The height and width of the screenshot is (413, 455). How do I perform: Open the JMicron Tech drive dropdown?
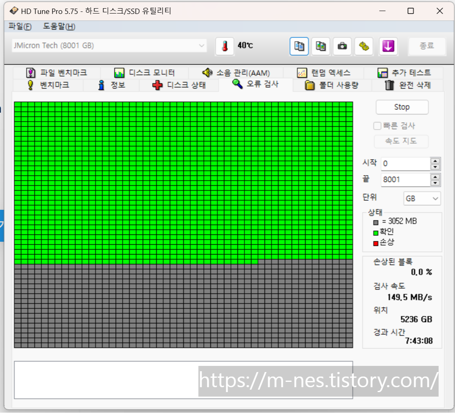click(109, 45)
